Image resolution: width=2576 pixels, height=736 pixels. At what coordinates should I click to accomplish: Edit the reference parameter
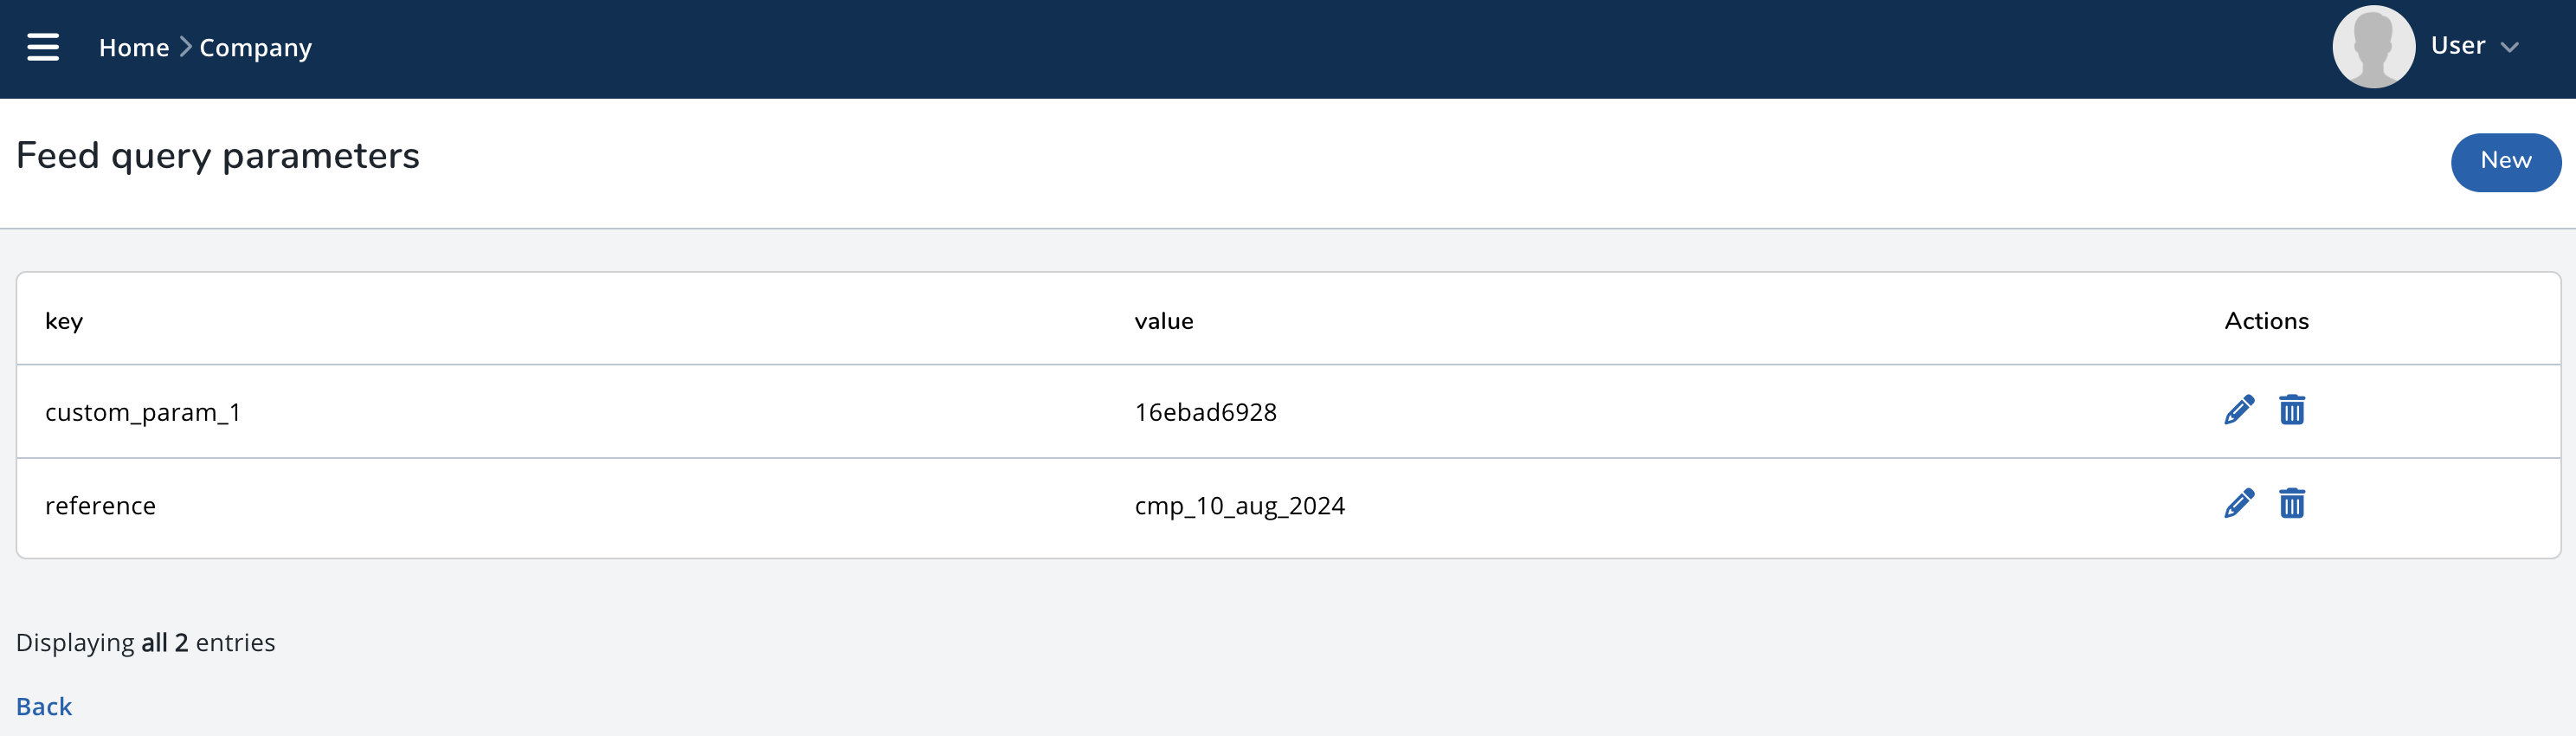pos(2238,504)
